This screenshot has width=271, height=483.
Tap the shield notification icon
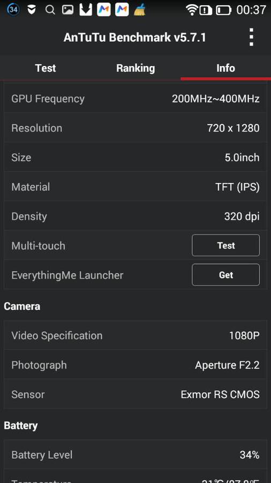pos(32,10)
